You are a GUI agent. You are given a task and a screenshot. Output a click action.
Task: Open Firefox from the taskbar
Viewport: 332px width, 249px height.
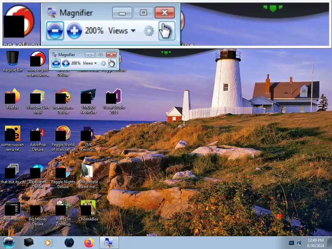coord(89,243)
